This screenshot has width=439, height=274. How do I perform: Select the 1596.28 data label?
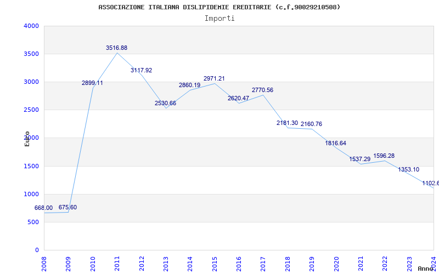(384, 156)
